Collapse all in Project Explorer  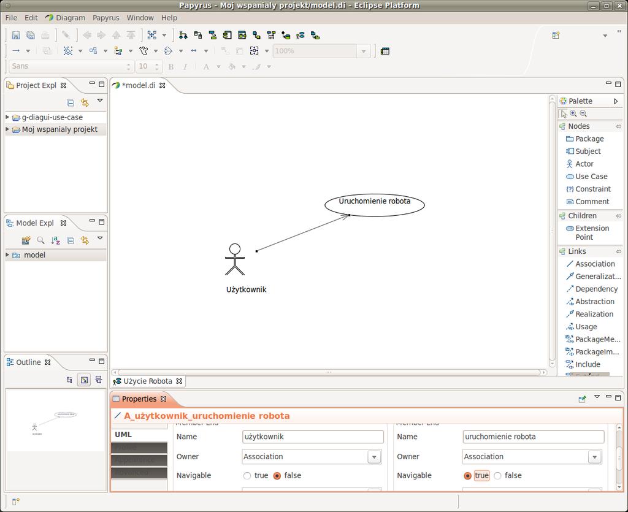[x=71, y=103]
